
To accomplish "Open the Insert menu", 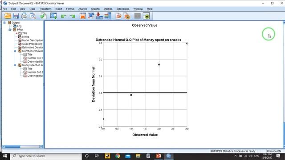I will 59,9.
